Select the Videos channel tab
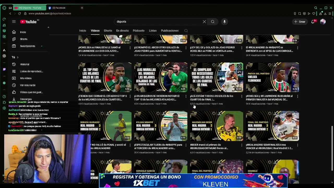Viewport: 334px width, 188px height. click(x=95, y=31)
